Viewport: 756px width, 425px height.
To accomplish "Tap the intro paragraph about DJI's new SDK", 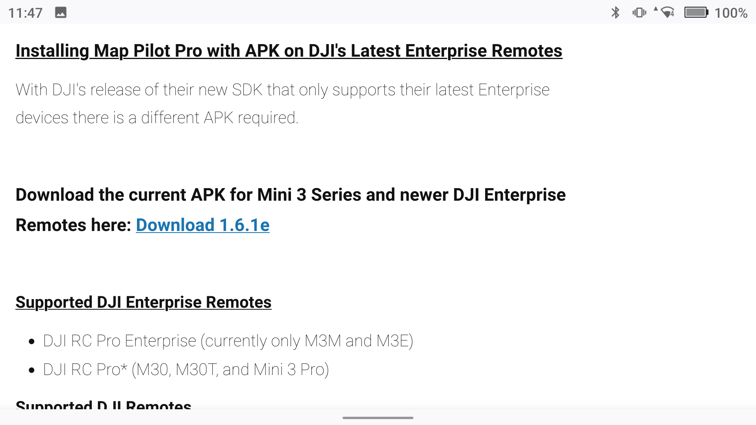I will tap(282, 103).
